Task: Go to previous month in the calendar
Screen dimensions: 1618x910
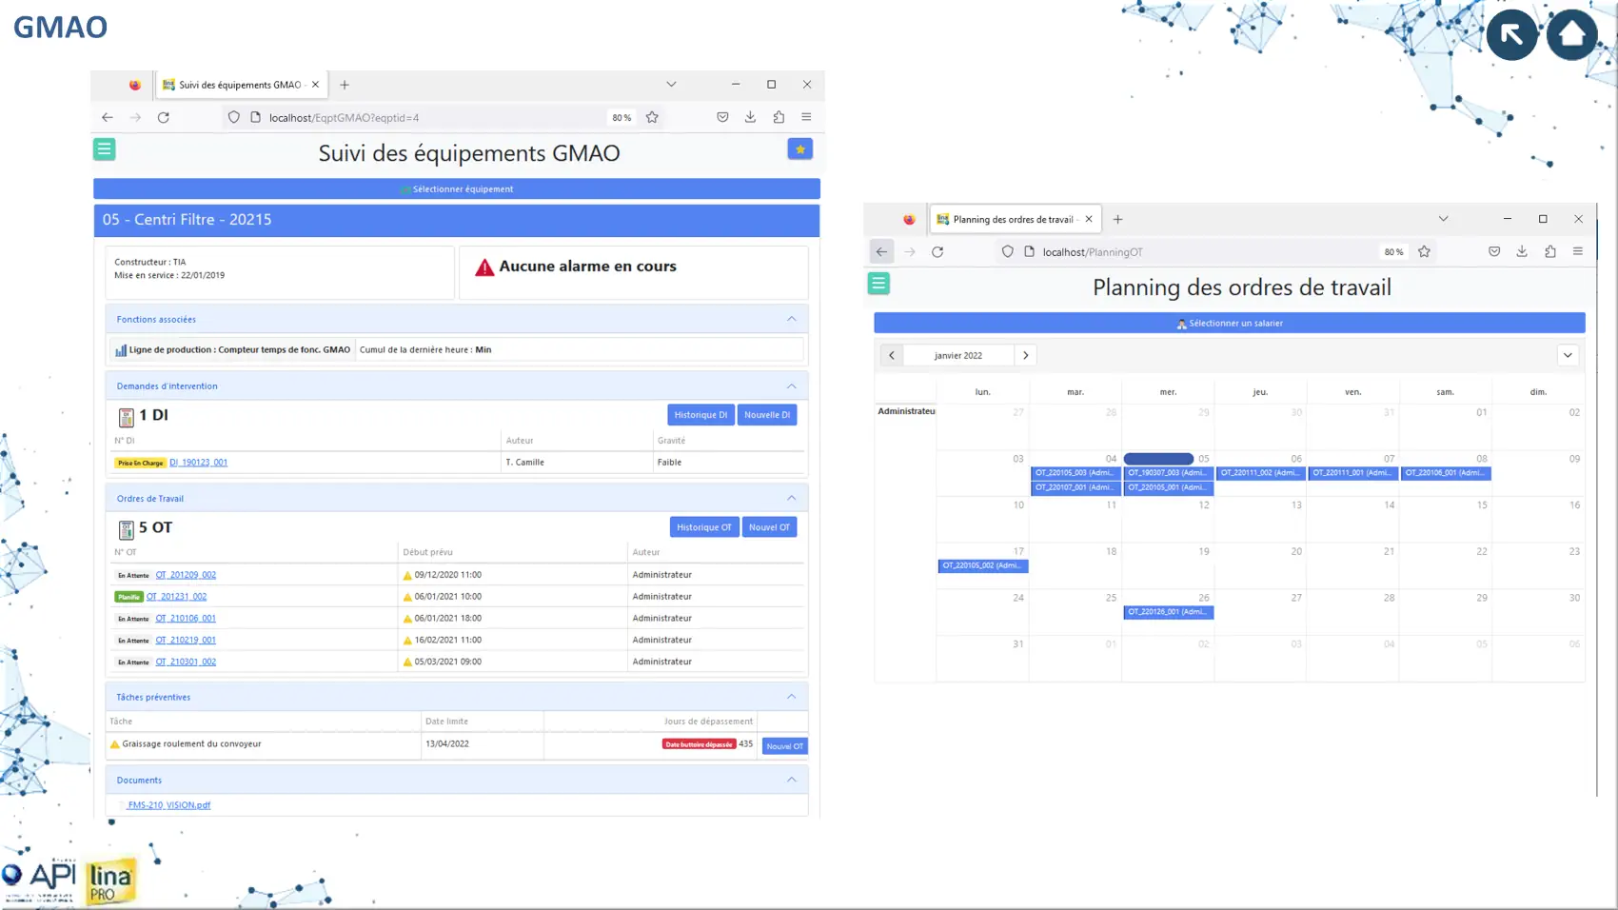Action: 892,356
